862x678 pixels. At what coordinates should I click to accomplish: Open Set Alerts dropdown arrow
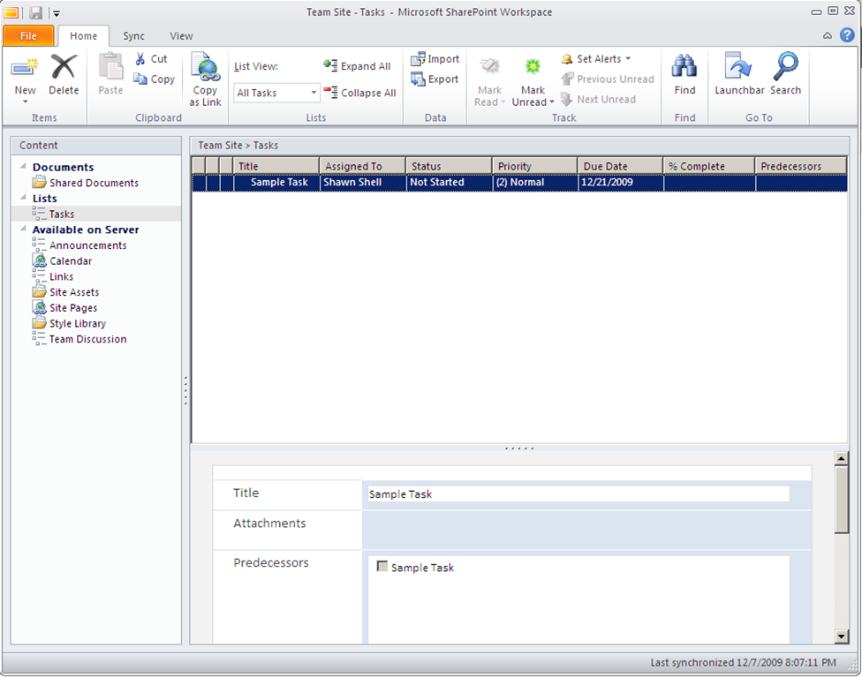pos(628,59)
